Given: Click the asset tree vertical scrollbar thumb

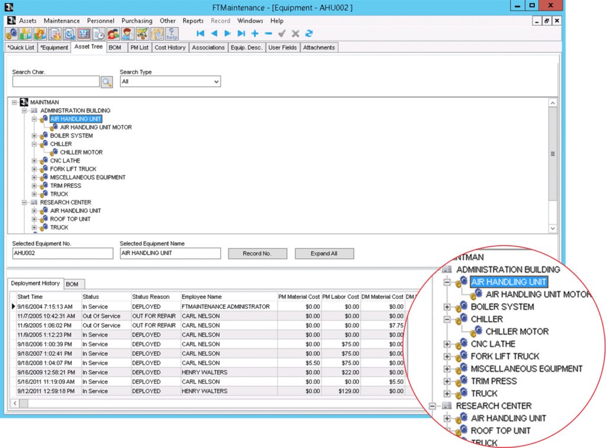Looking at the screenshot, I should (553, 154).
